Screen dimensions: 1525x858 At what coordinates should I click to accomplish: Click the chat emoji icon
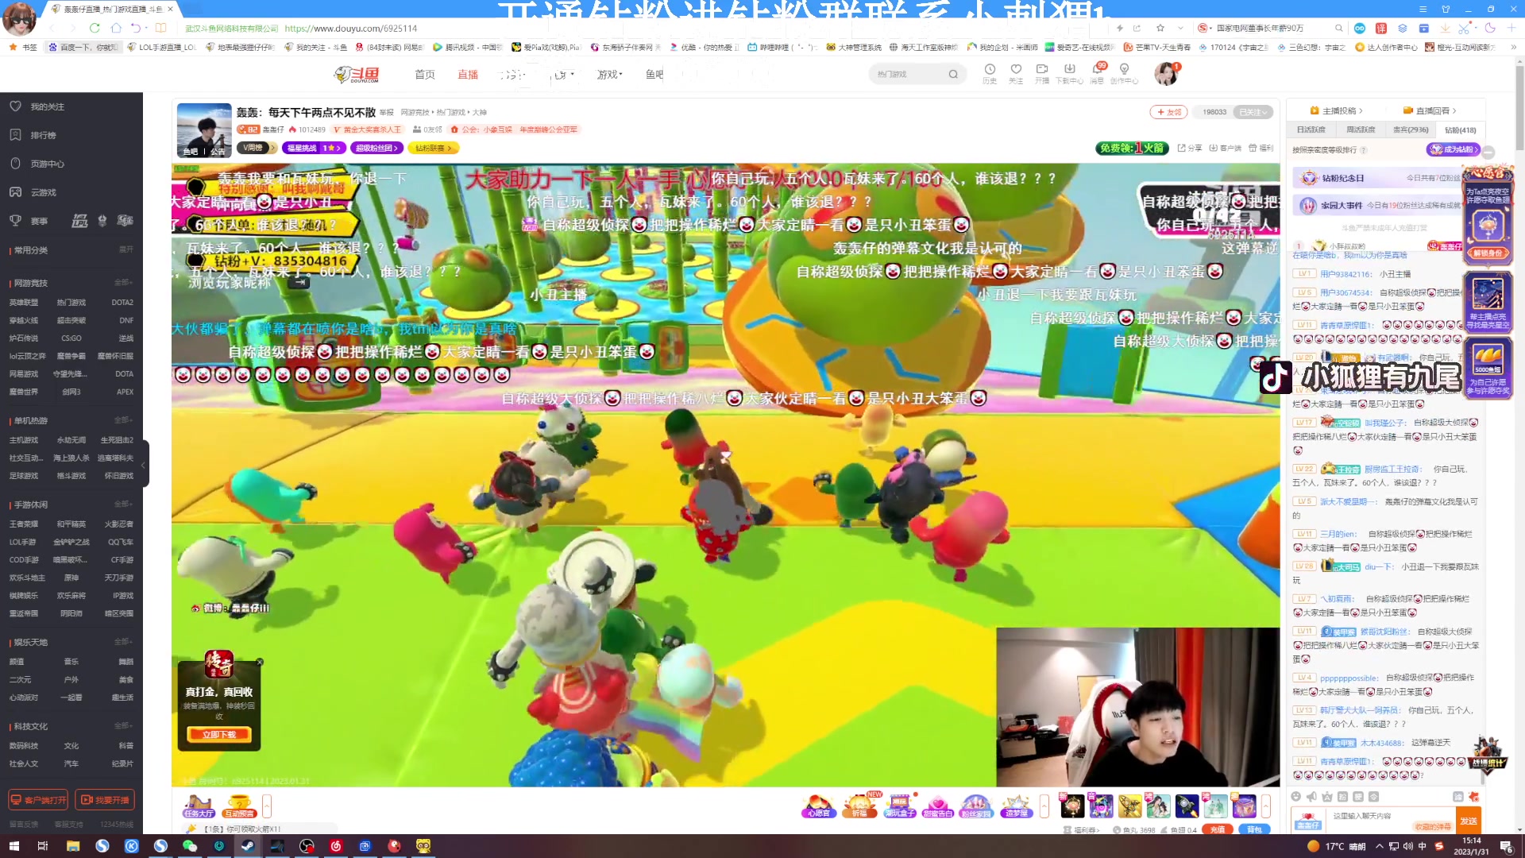coord(1295,796)
